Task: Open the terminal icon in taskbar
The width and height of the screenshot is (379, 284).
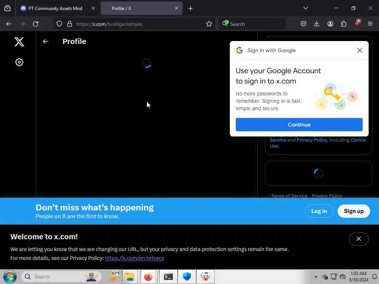Action: tap(168, 277)
